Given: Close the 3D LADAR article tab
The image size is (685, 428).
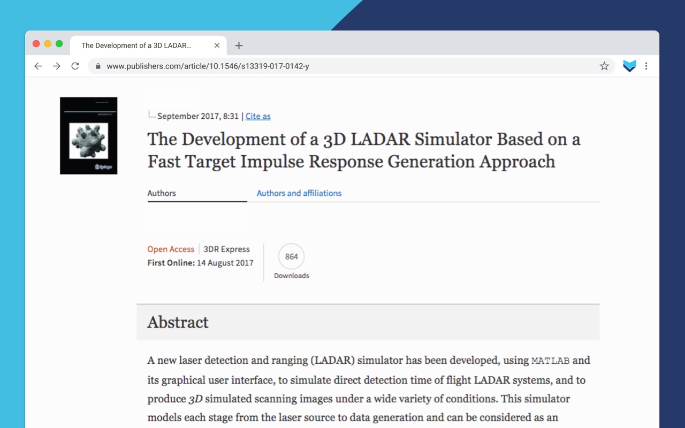Looking at the screenshot, I should pyautogui.click(x=217, y=45).
